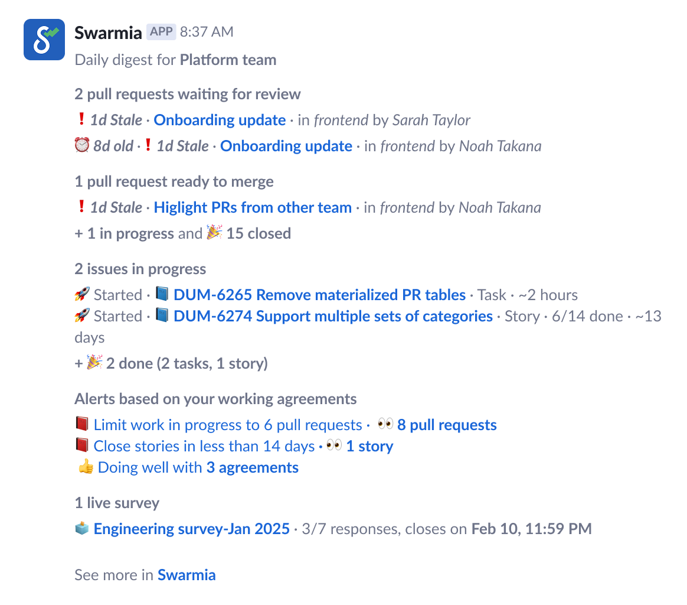Image resolution: width=687 pixels, height=605 pixels.
Task: Open the Higlight PRs from other team link
Action: coord(253,207)
